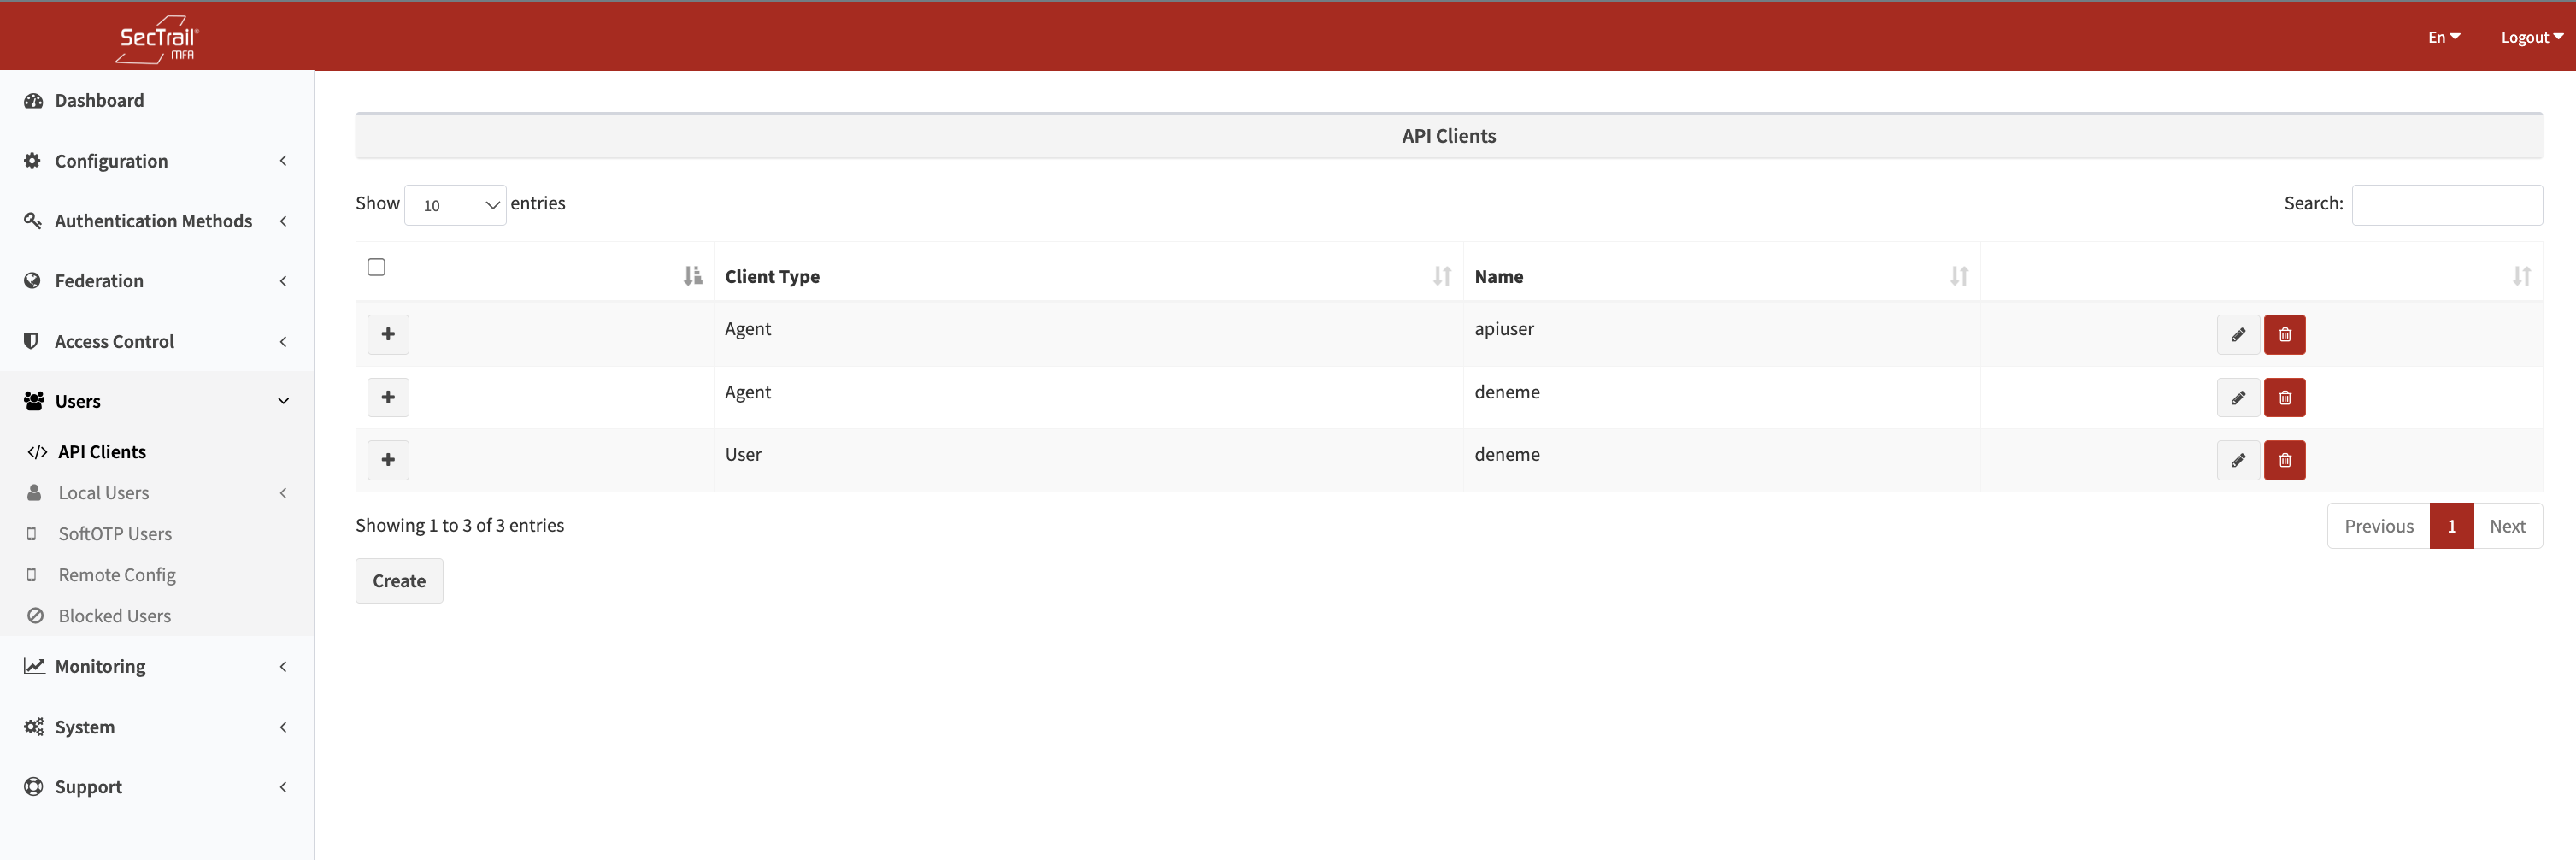Go to Blocked Users in sidebar
The width and height of the screenshot is (2576, 860).
[x=114, y=616]
